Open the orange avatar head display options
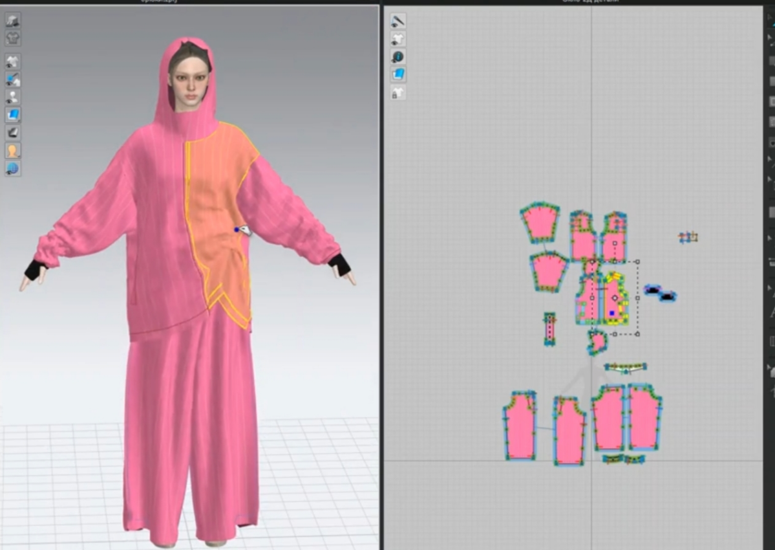This screenshot has height=550, width=775. (13, 151)
